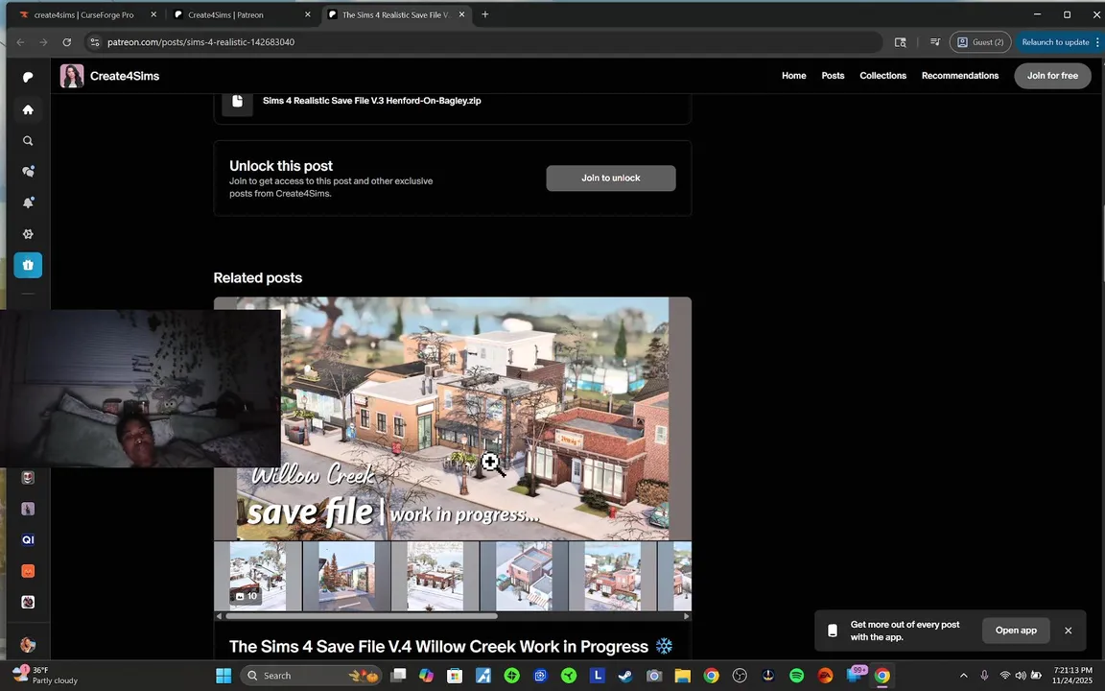Open Spotify from the taskbar
Viewport: 1105px width, 691px height.
pyautogui.click(x=796, y=676)
